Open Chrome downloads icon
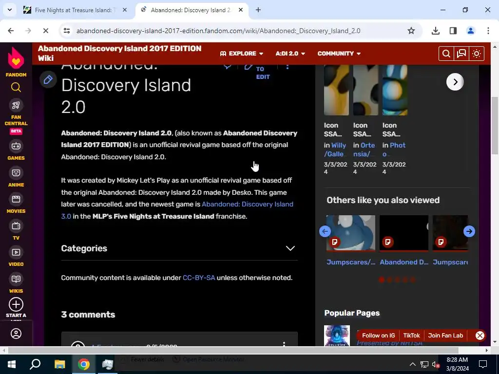Viewport: 499px width, 374px height. pyautogui.click(x=435, y=31)
